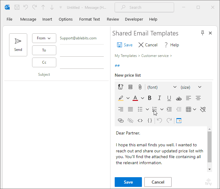This screenshot has height=189, width=220.
Task: Open the Developer ribbon tab
Action: tap(134, 19)
